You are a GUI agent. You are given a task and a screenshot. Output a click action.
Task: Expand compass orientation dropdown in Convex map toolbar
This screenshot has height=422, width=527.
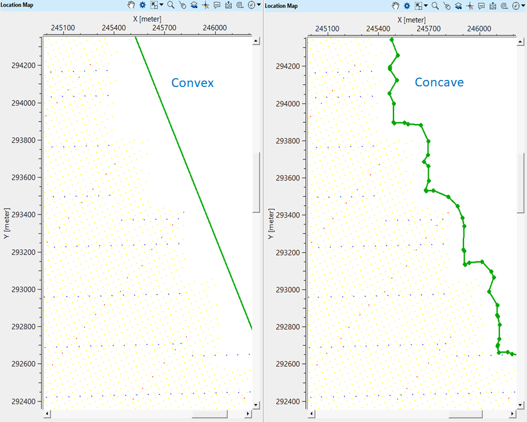click(x=259, y=6)
